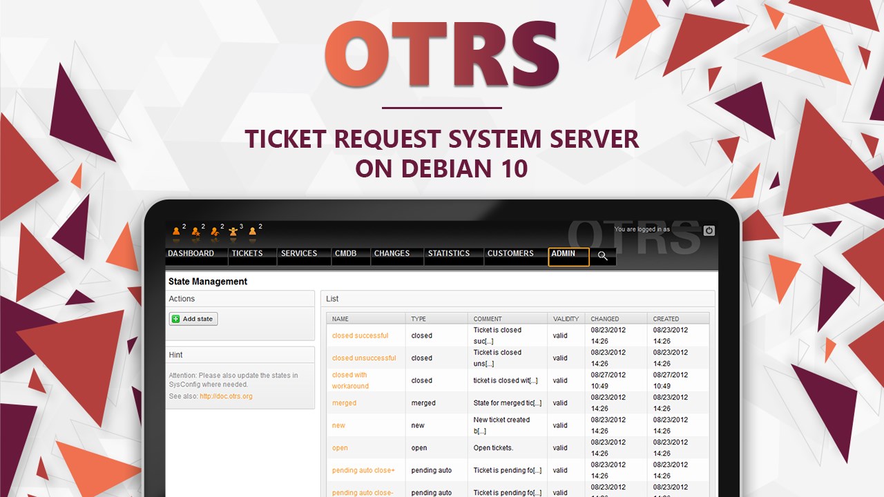Open search with the magnifier icon
884x497 pixels.
coord(602,256)
